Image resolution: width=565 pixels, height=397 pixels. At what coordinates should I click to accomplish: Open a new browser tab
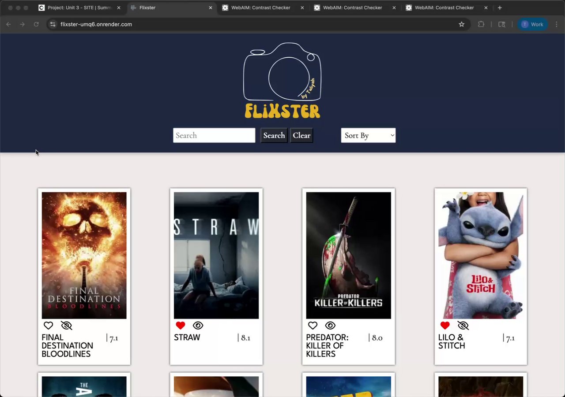[500, 7]
